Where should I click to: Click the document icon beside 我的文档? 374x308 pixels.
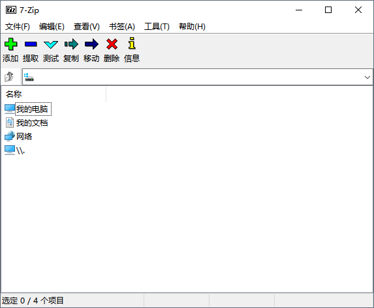[x=10, y=122]
